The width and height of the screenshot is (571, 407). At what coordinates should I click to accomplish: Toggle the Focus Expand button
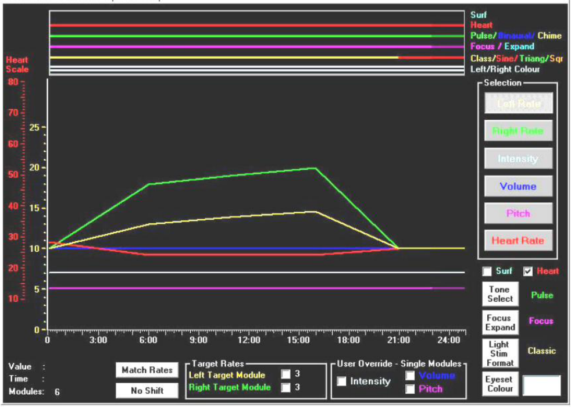[x=501, y=323]
